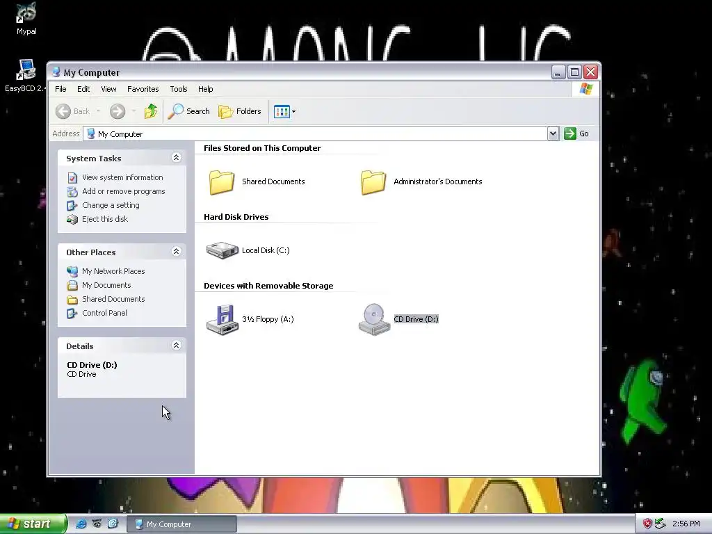Click the Add or remove programs icon

point(72,192)
